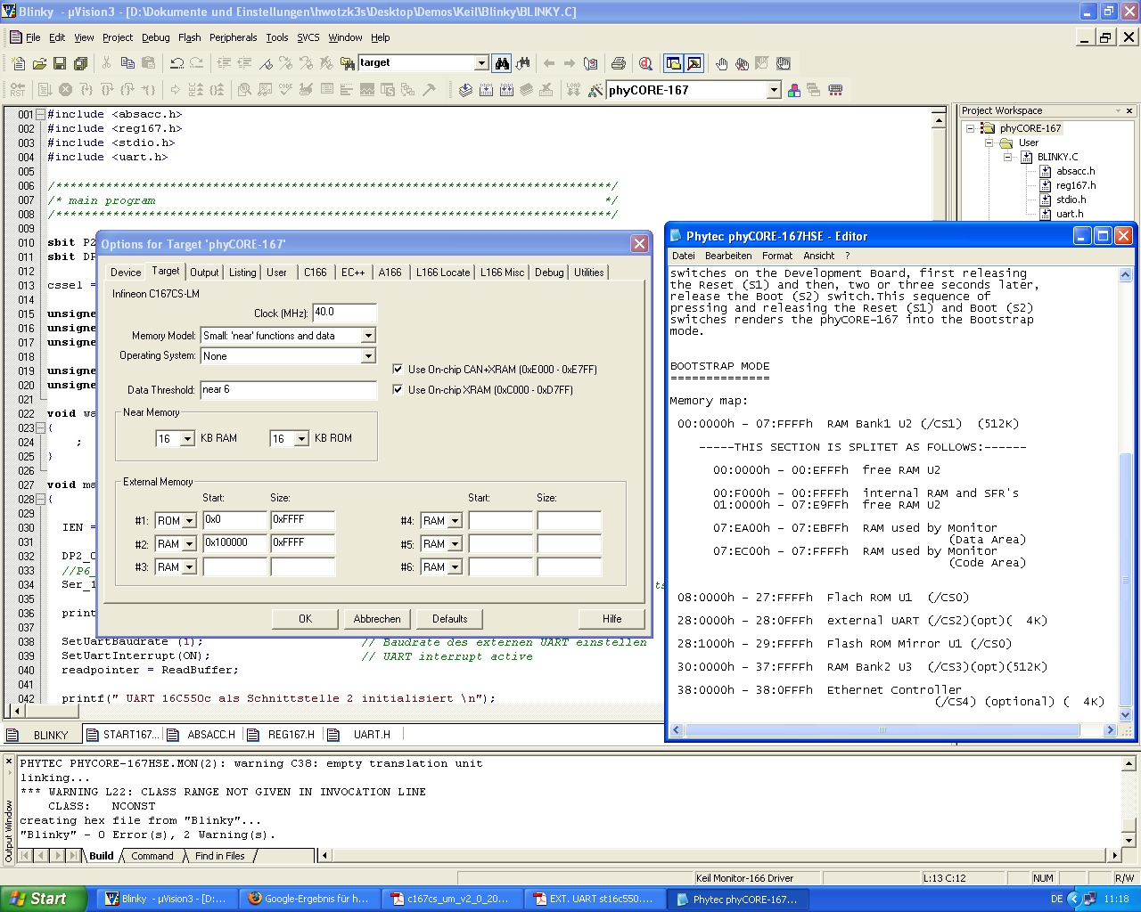This screenshot has width=1141, height=912.
Task: Click the OK button in Options dialog
Action: click(306, 619)
